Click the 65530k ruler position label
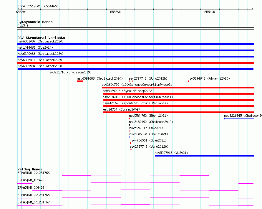Image resolution: width=262 pixels, height=209 pixels. point(115,12)
